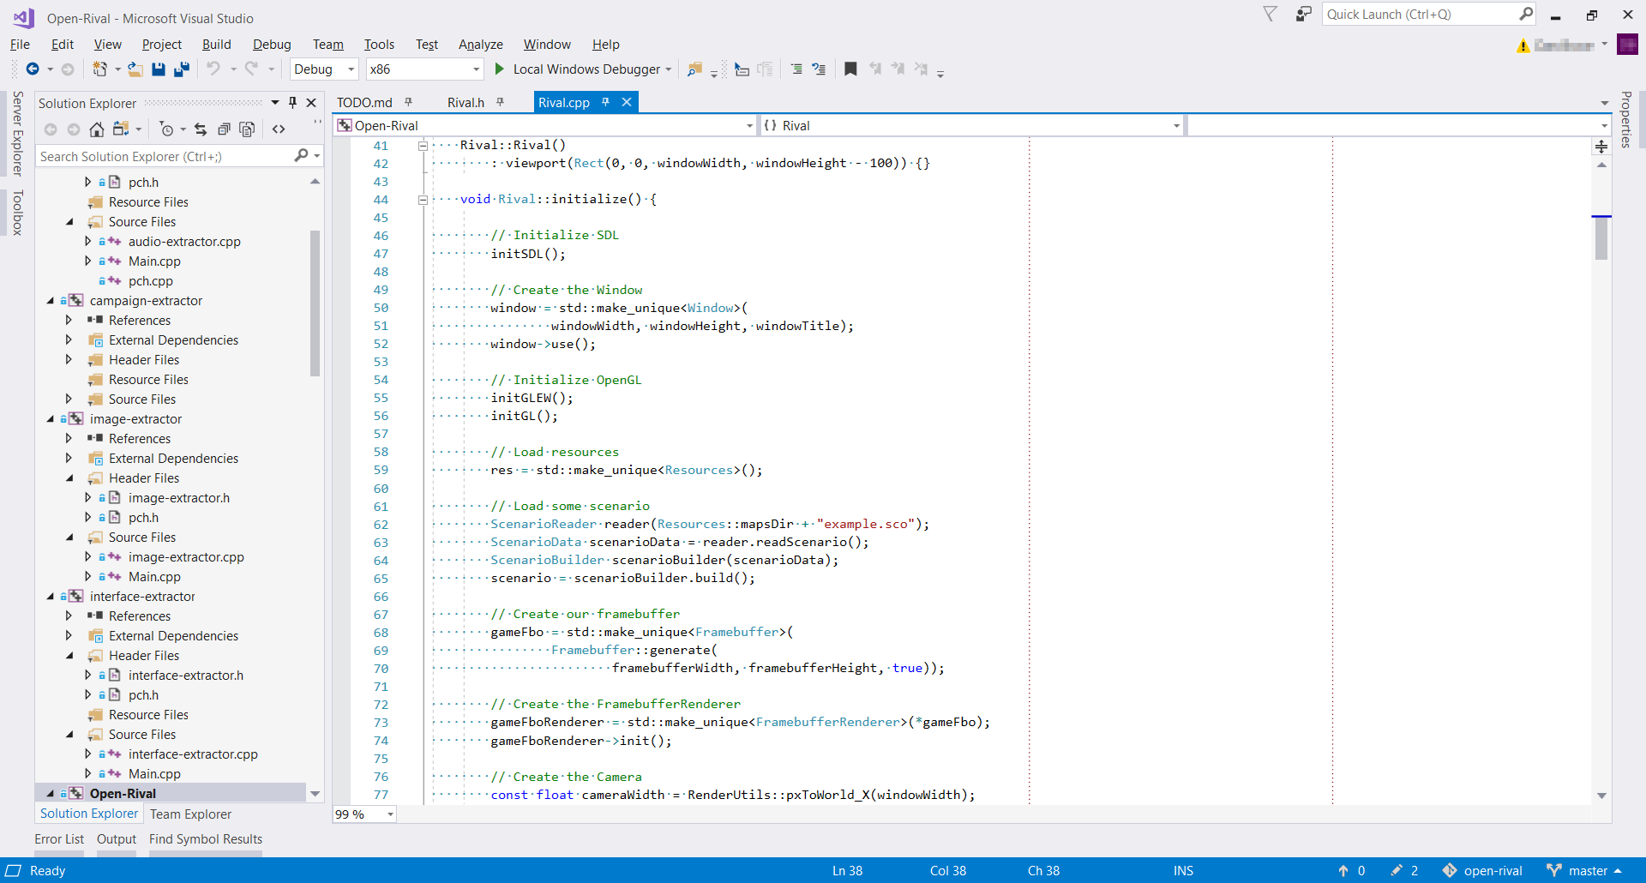The image size is (1646, 883).
Task: Click the Find in Files toolbar icon
Action: click(694, 69)
